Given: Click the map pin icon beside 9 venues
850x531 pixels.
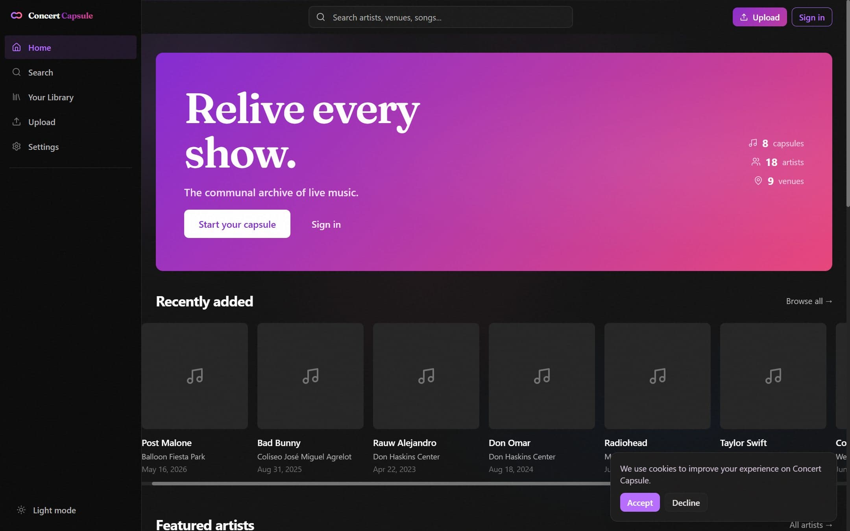Looking at the screenshot, I should (758, 181).
